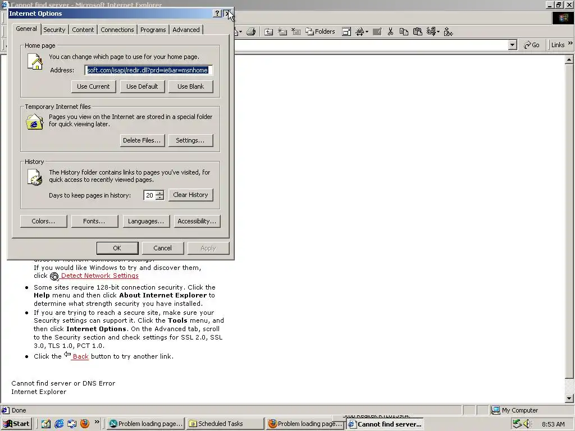Click the Clear History button
This screenshot has width=575, height=431.
click(191, 195)
